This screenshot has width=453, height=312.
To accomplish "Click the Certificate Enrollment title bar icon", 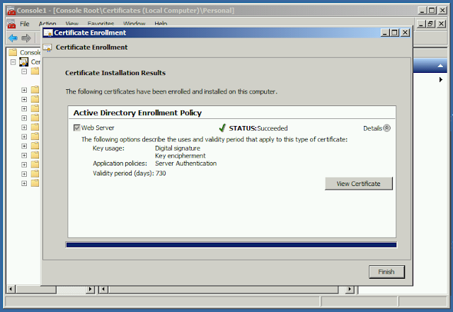I will (x=48, y=33).
